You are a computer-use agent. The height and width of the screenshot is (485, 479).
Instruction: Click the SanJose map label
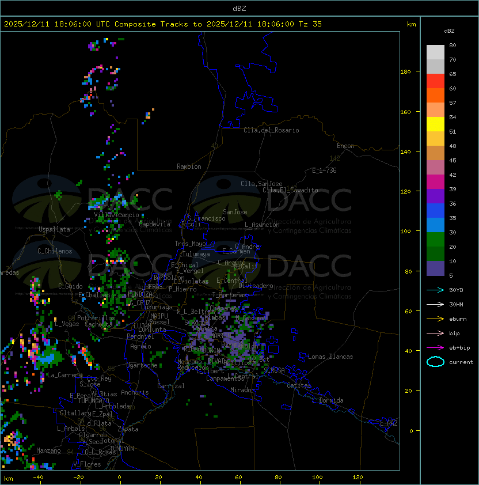click(x=235, y=212)
